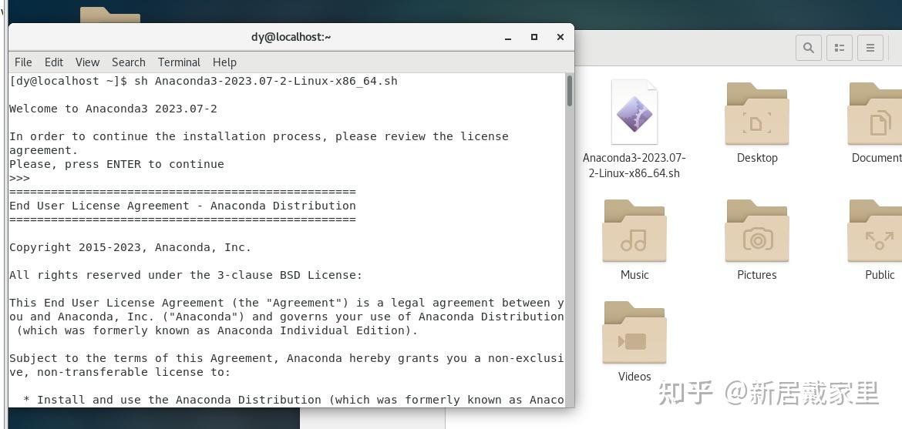Click the 'End User License Agreement' heading line
The width and height of the screenshot is (902, 429).
point(183,206)
